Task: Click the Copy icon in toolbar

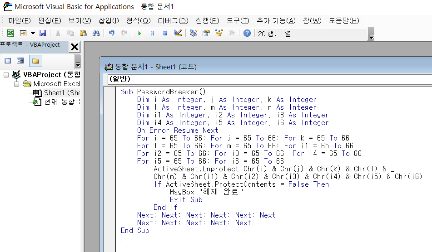Action: click(x=70, y=33)
